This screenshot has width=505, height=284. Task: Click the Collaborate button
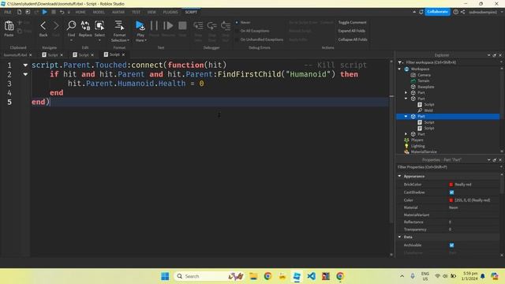437,12
